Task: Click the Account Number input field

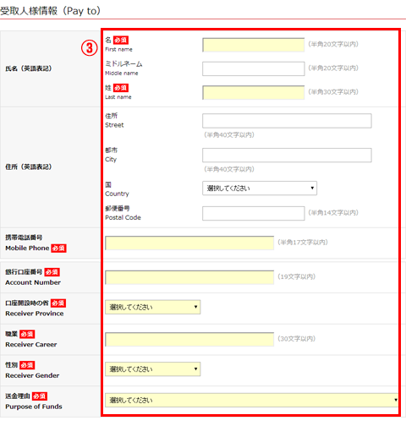Action: click(189, 277)
